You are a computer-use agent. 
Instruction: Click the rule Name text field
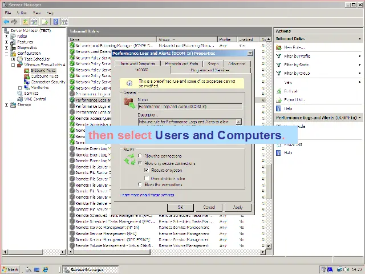point(190,107)
